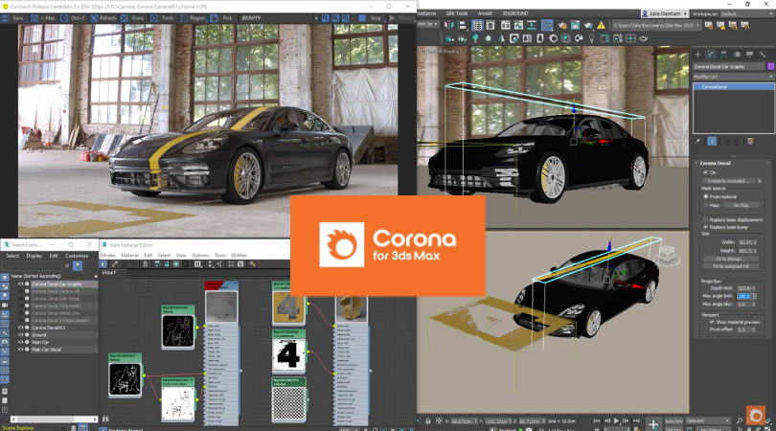
Task: Click the 0 objects excluded button
Action: pyautogui.click(x=728, y=181)
